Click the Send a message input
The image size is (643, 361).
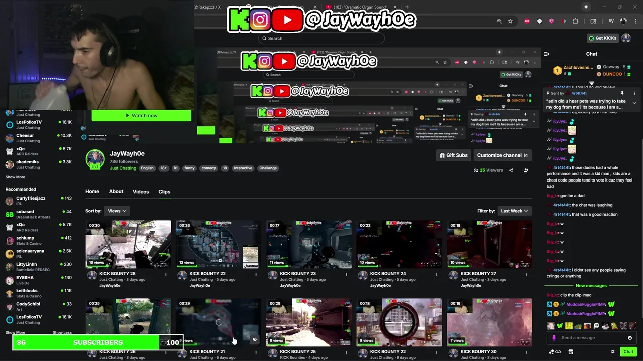pos(591,338)
